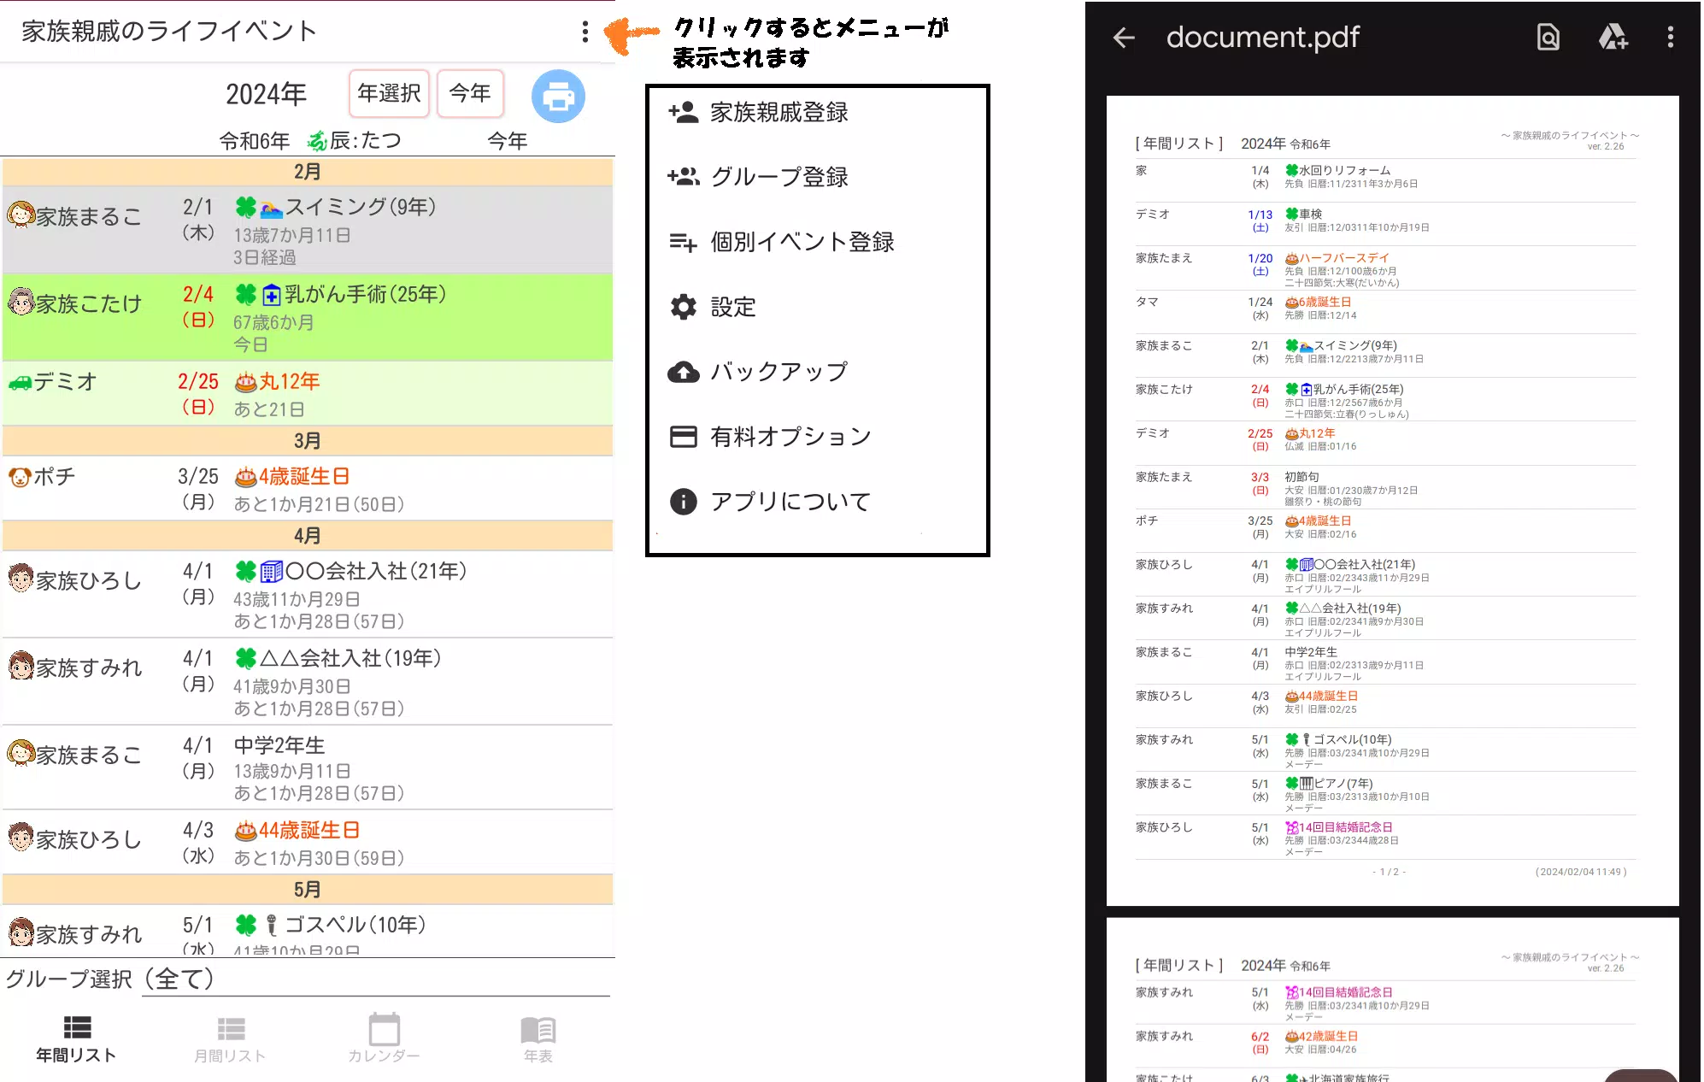This screenshot has width=1704, height=1082.
Task: Open ポチ's 4歳誕生日 event
Action: click(x=308, y=488)
